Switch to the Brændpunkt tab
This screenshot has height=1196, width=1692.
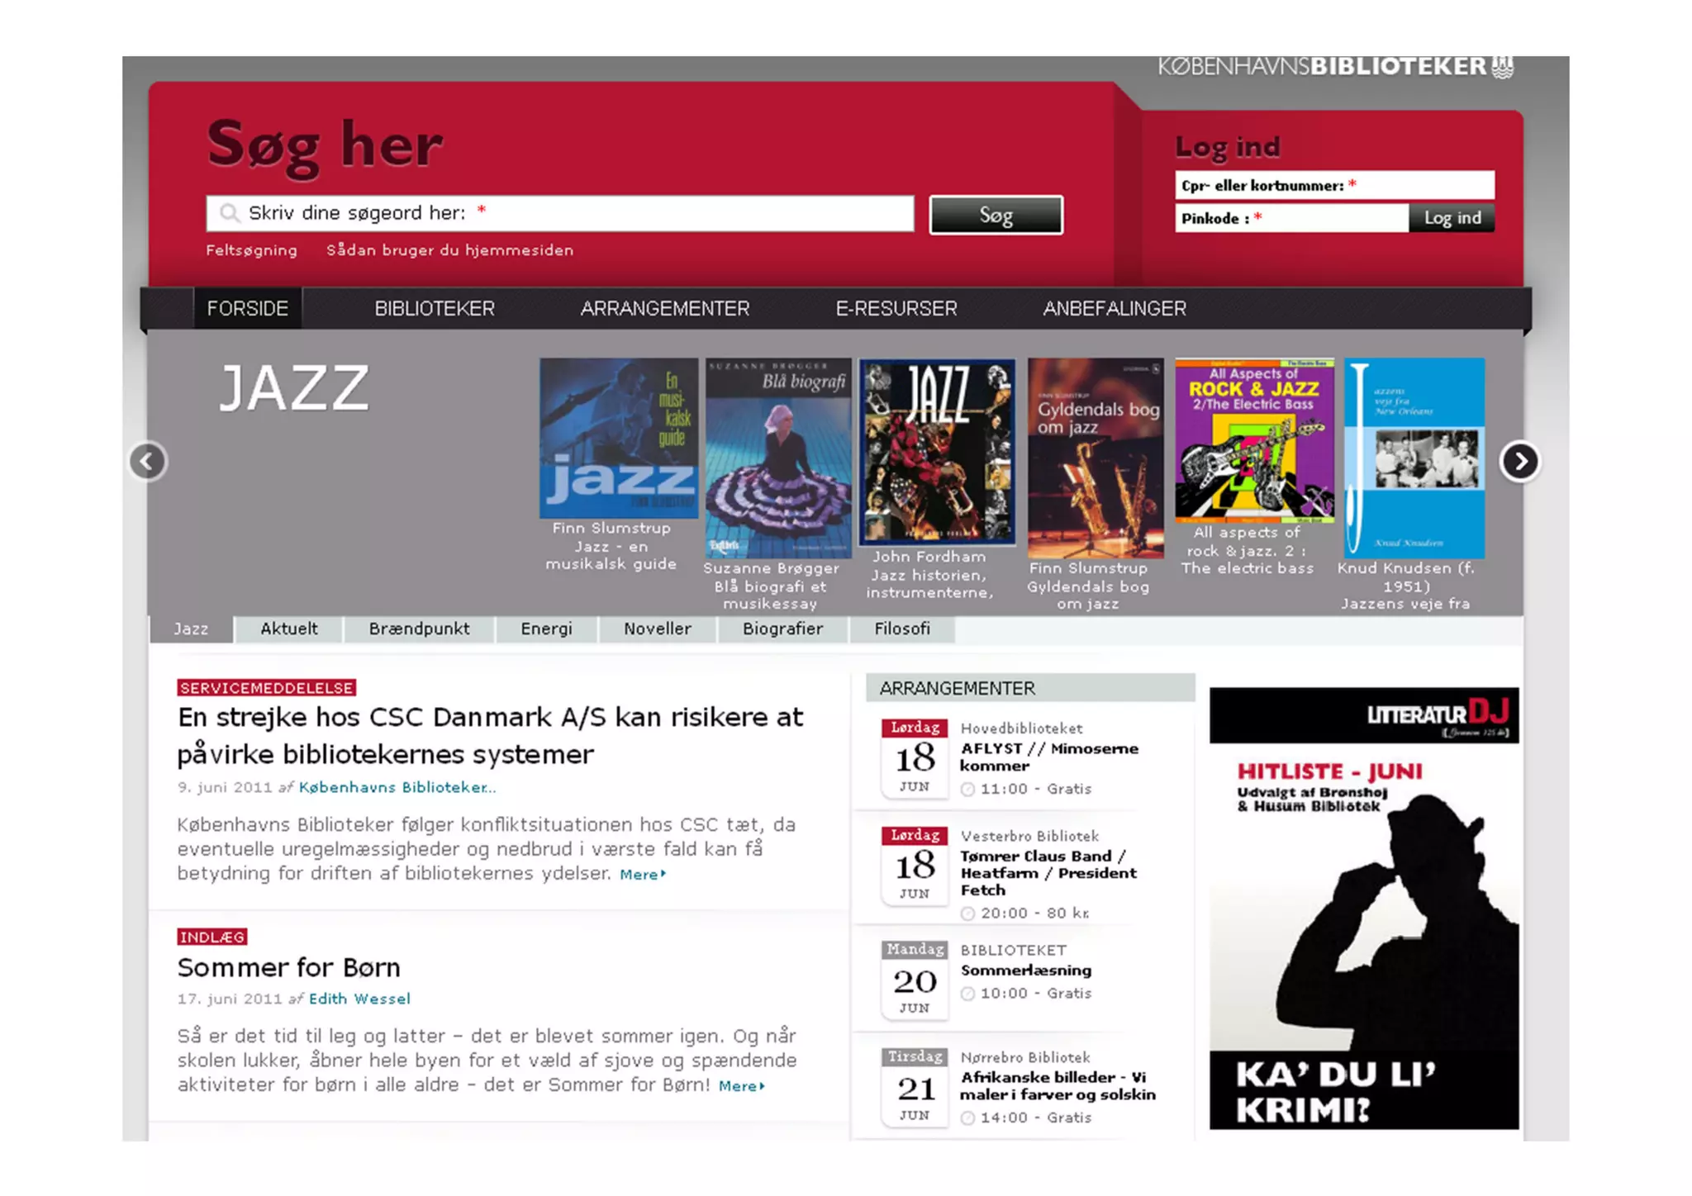[x=419, y=629]
